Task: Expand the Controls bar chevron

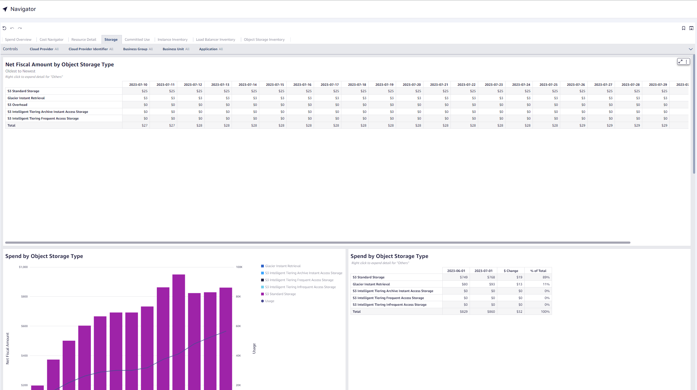Action: [691, 49]
